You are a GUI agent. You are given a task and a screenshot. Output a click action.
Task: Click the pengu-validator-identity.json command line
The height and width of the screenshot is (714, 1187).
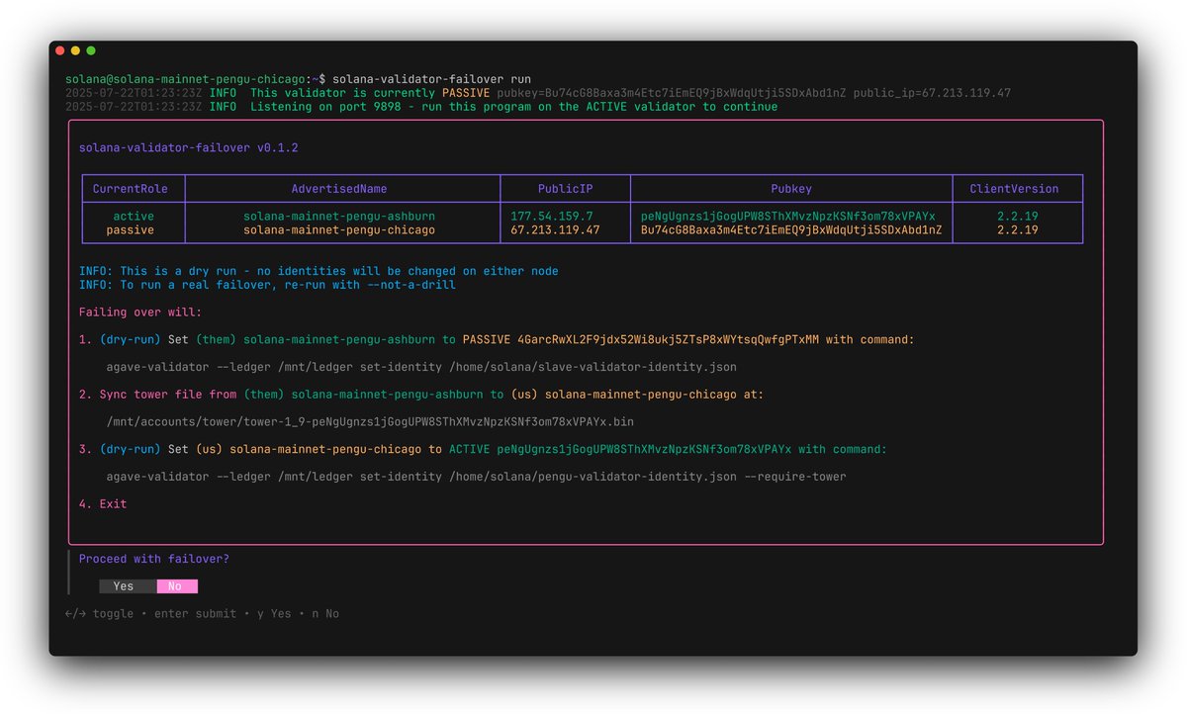click(x=476, y=477)
